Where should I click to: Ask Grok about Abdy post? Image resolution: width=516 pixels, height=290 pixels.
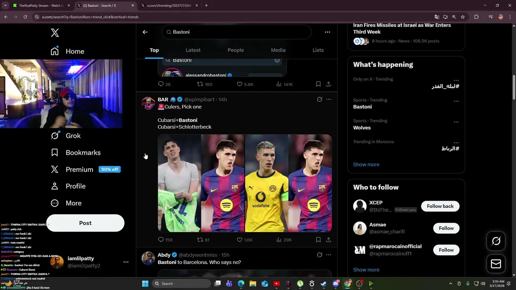click(320, 255)
